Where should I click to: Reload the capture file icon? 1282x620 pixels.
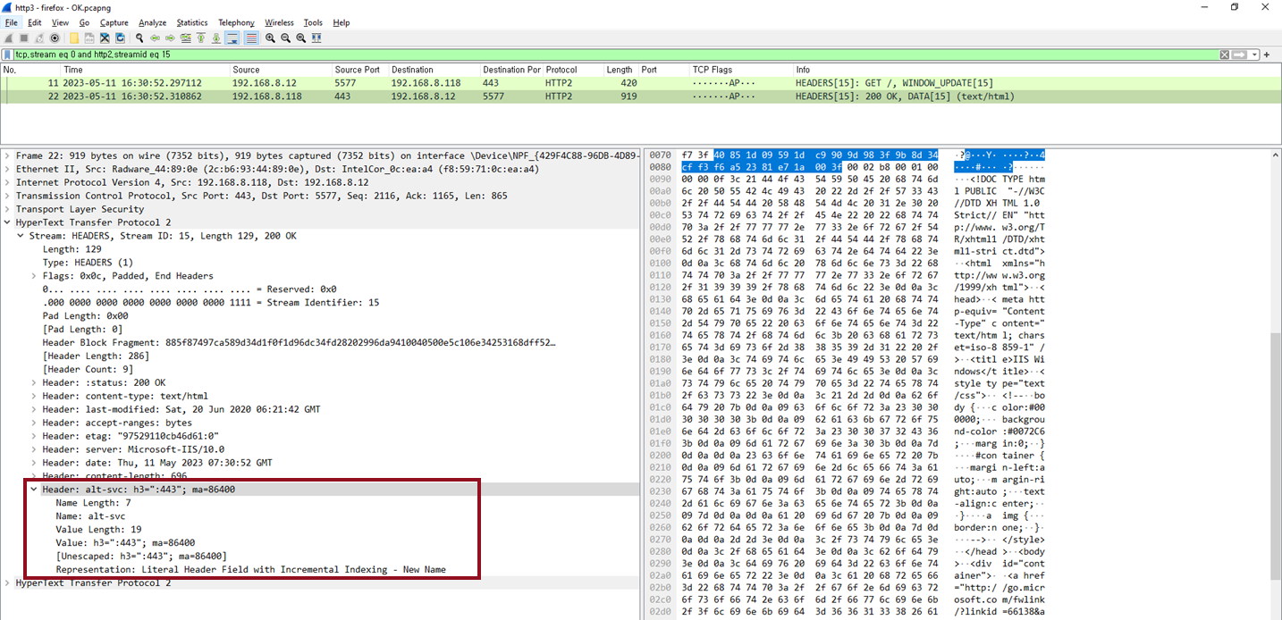coord(120,38)
